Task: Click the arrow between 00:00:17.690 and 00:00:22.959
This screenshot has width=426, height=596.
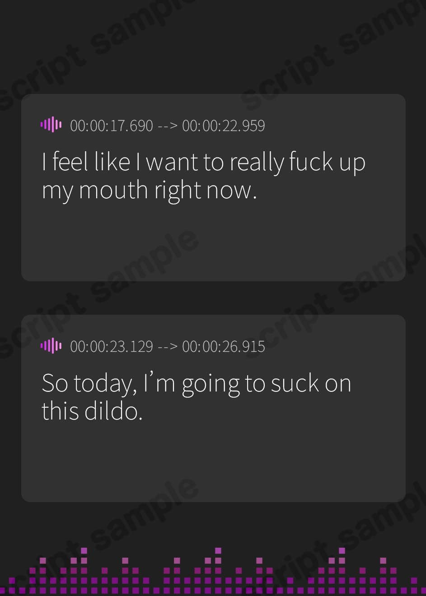Action: (x=168, y=126)
